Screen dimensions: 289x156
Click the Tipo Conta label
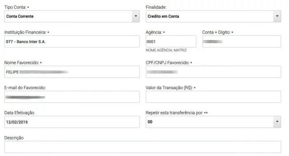pos(15,7)
